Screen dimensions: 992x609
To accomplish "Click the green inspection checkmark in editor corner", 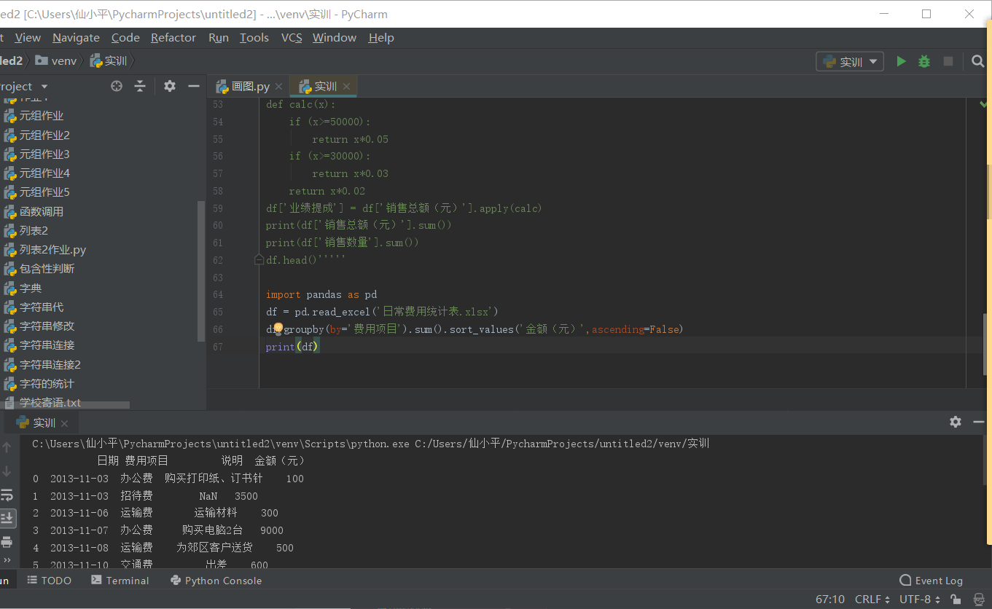I will click(983, 104).
